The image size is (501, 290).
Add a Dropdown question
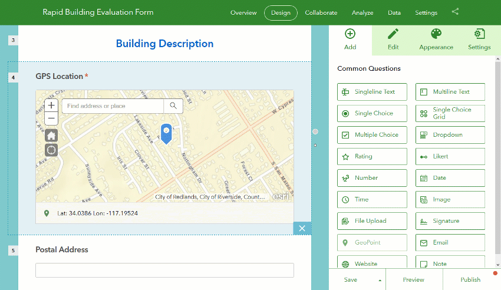(450, 135)
